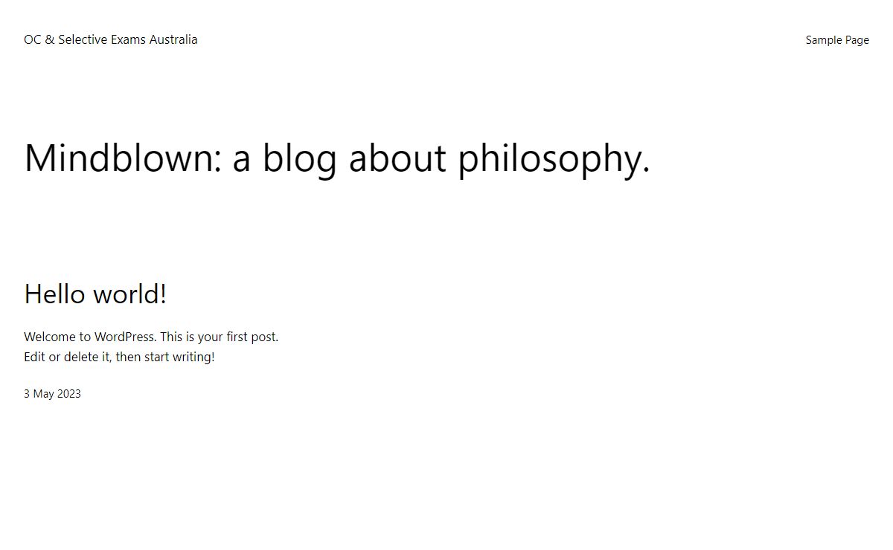Click the word 'WordPress' in the excerpt
The image size is (893, 550).
pos(125,337)
